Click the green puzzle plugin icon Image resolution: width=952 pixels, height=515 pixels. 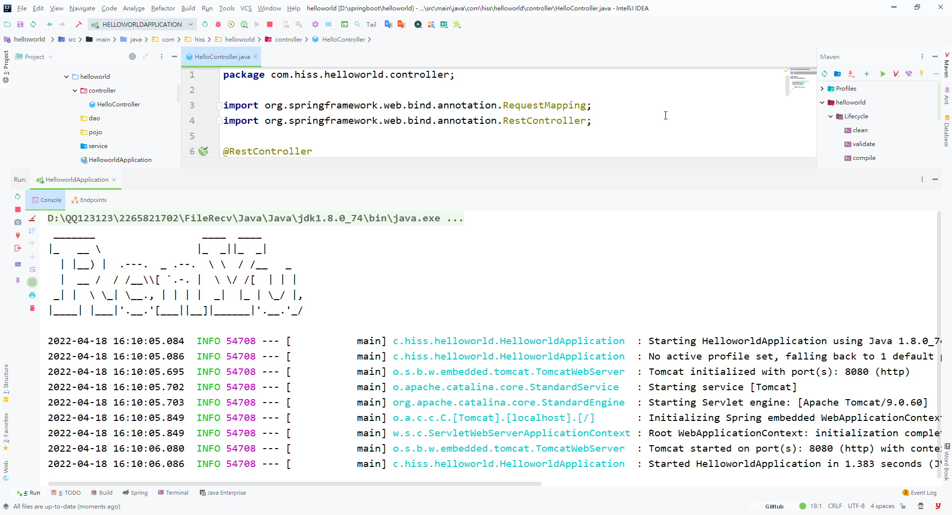[x=457, y=24]
